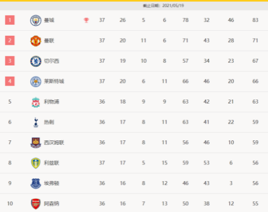Open the 曼城 team name link
Viewport: 268px width, 212px height.
click(x=49, y=20)
